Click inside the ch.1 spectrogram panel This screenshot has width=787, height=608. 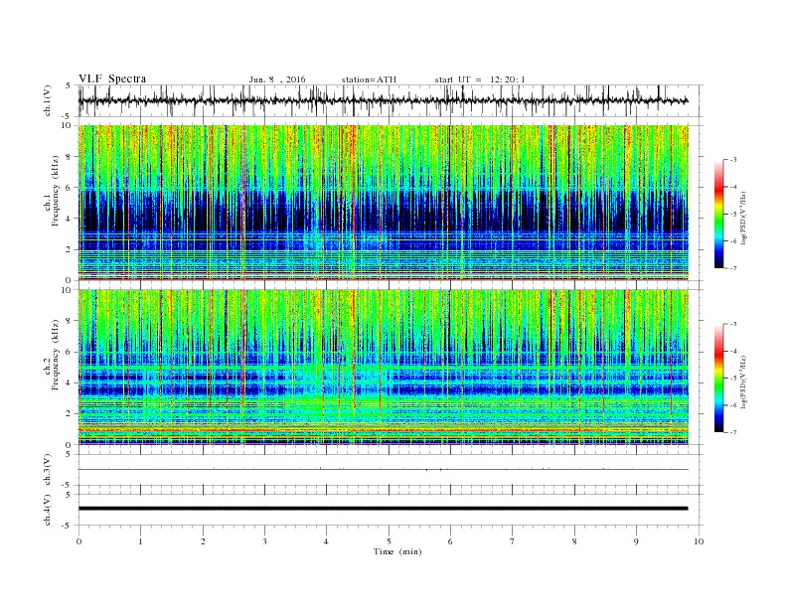click(x=383, y=203)
